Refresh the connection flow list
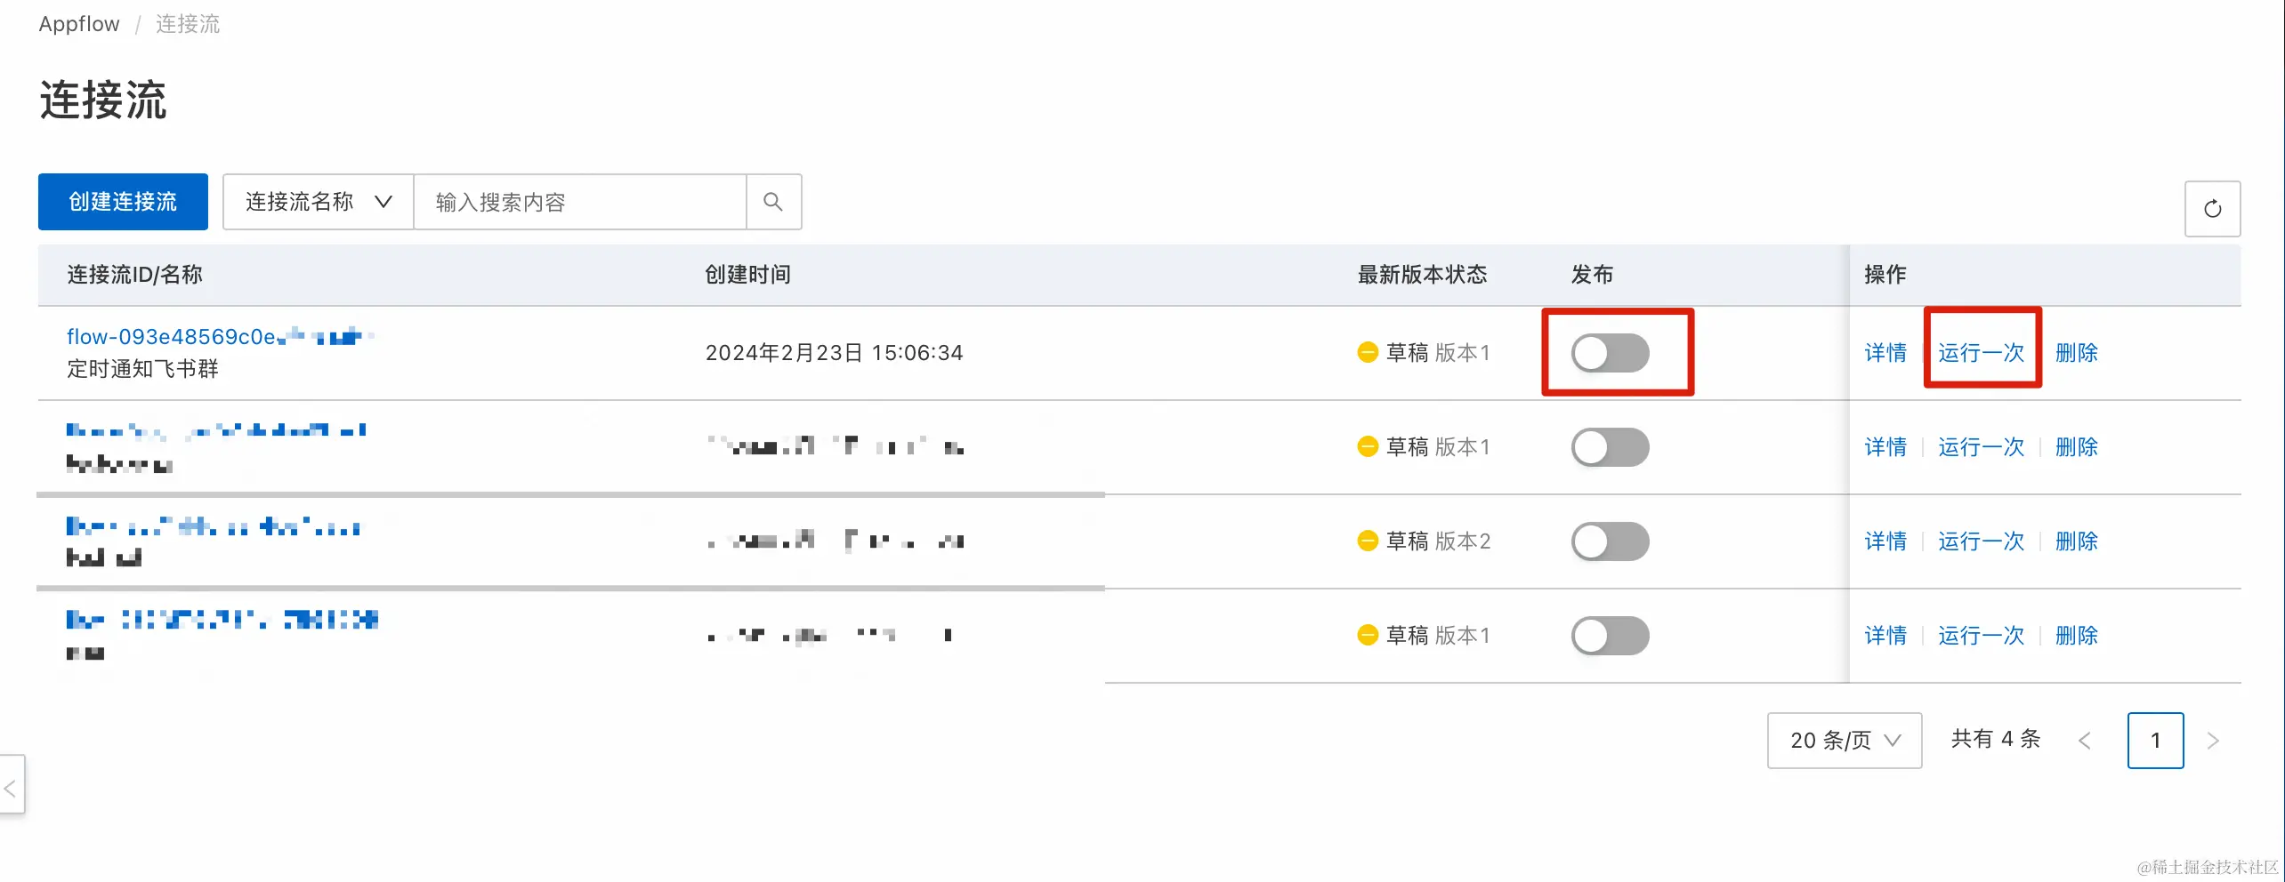 2212,209
